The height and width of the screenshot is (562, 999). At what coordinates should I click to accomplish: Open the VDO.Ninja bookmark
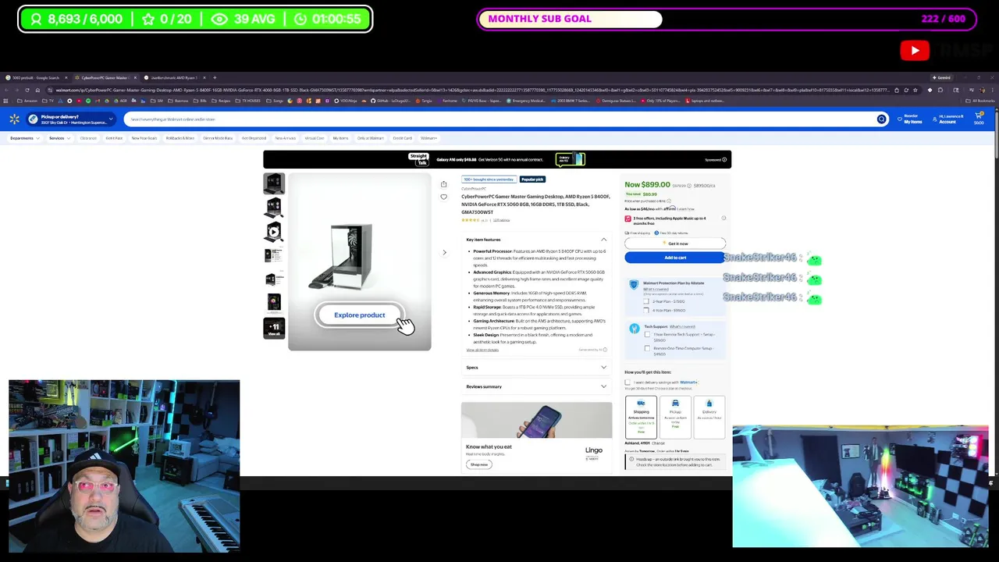click(346, 101)
